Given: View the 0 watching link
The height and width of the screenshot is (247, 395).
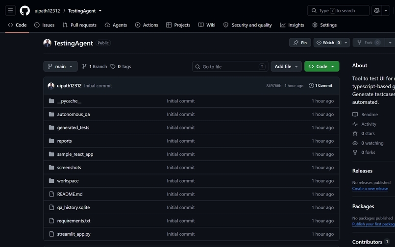Looking at the screenshot, I should click(368, 143).
